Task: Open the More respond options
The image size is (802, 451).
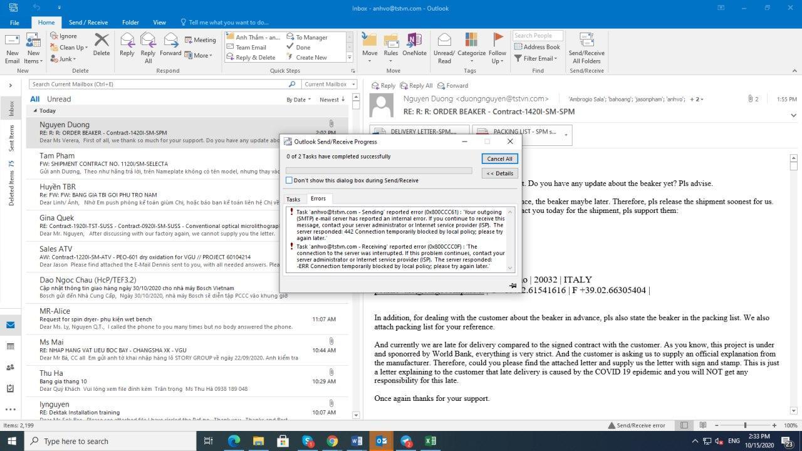Action: (199, 55)
